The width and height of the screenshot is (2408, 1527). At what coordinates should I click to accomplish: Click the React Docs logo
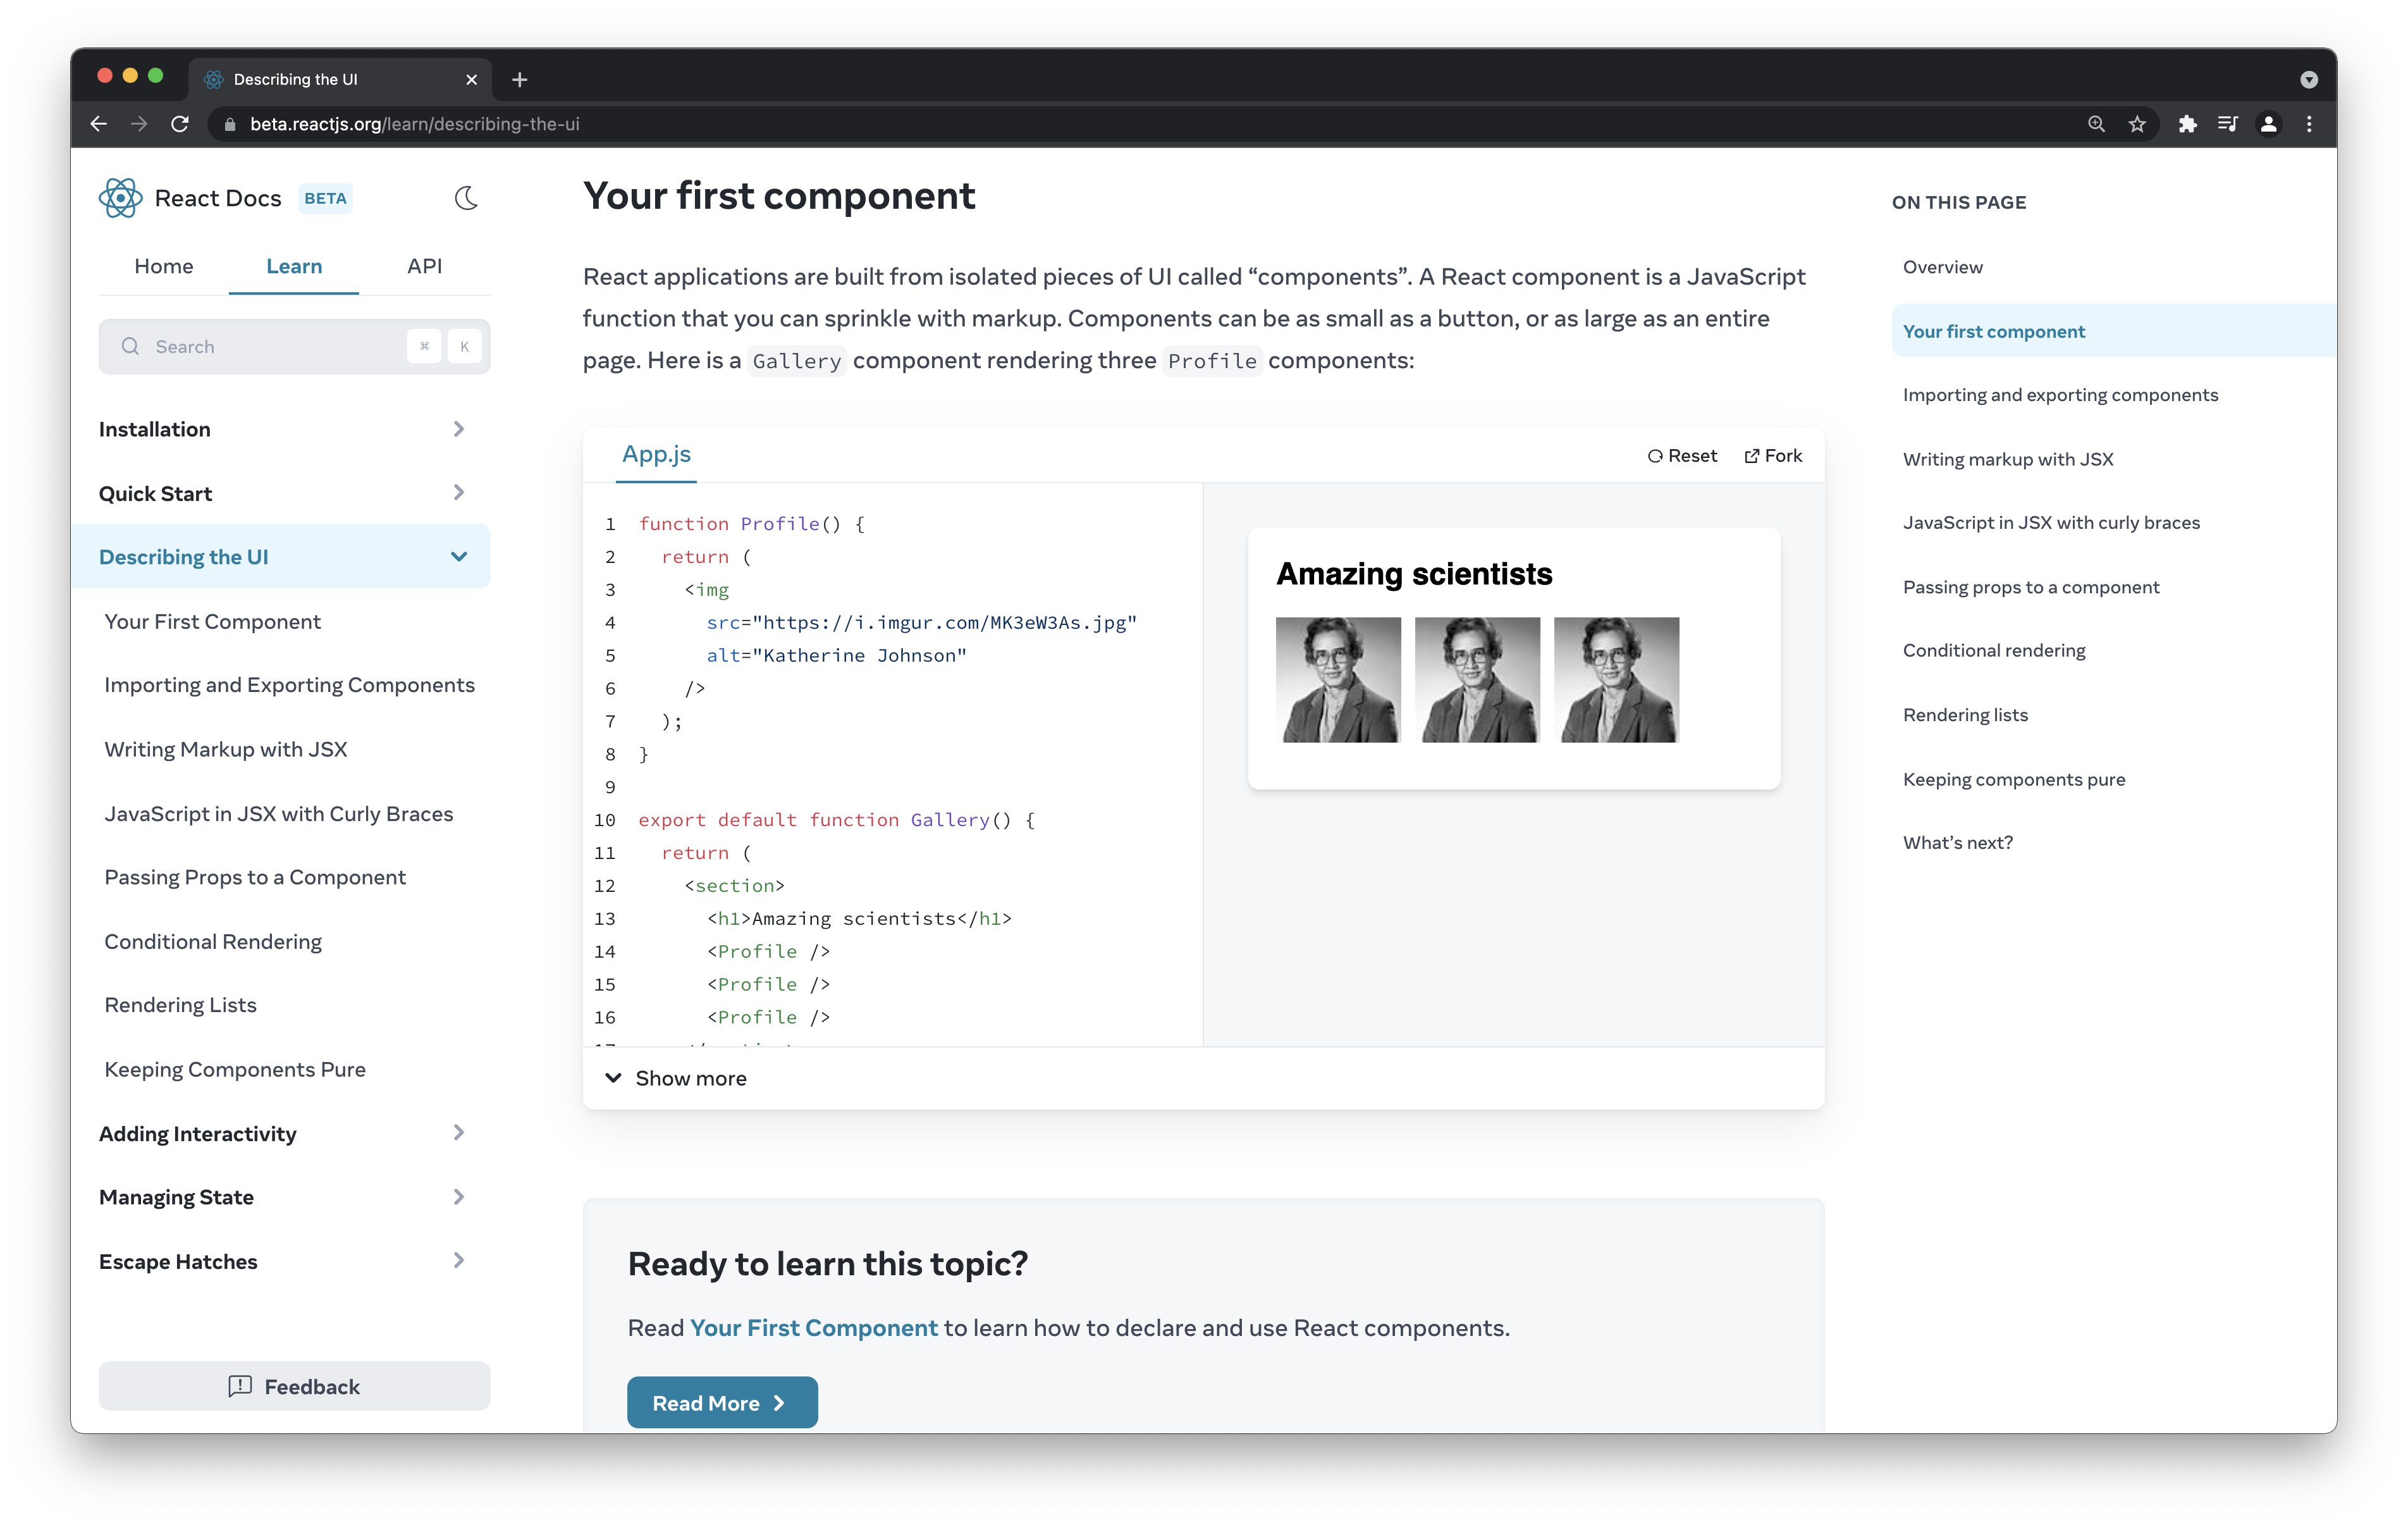121,197
